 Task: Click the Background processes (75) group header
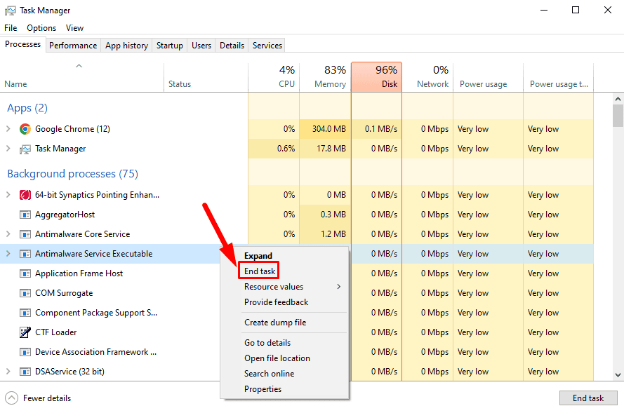(x=73, y=174)
